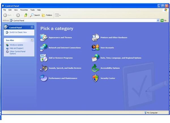Screen dimensions: 170x123
Task: Click the Network and Internet Connections text link
Action: pyautogui.click(x=65, y=48)
